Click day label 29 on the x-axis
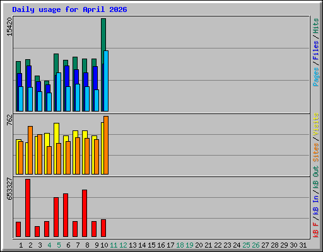This screenshot has height=252, width=323. (284, 245)
